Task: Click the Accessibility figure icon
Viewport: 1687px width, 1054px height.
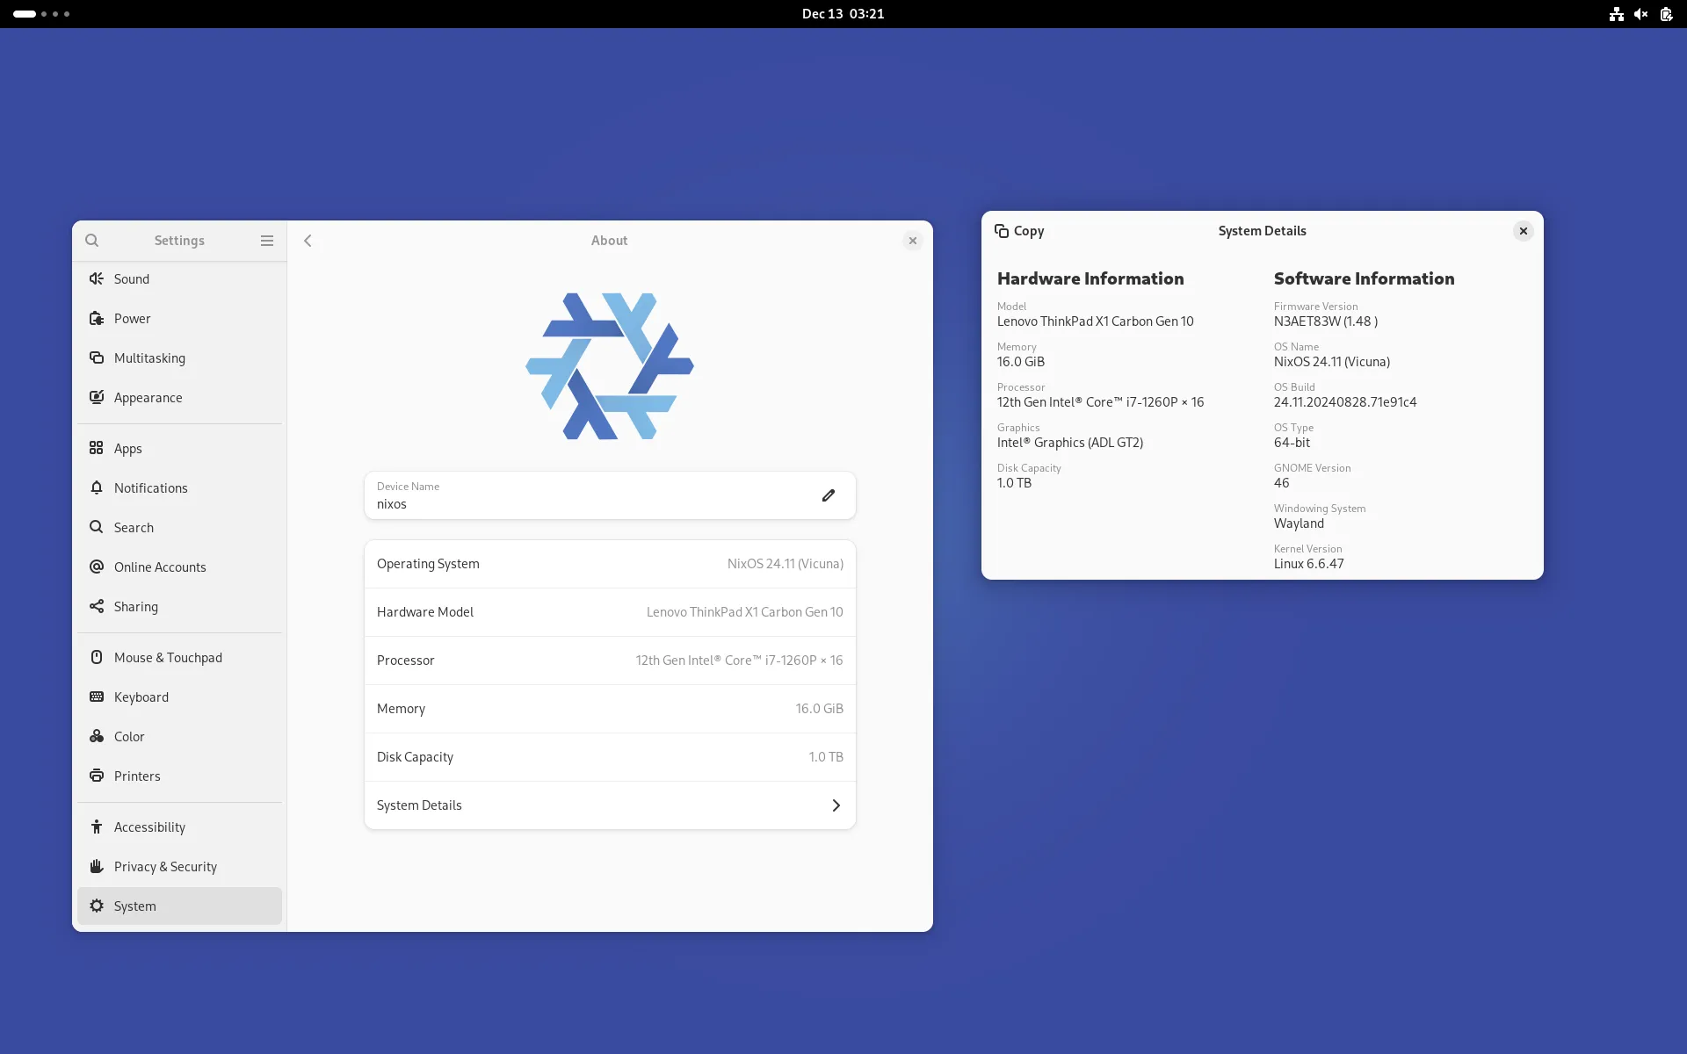Action: 97,827
